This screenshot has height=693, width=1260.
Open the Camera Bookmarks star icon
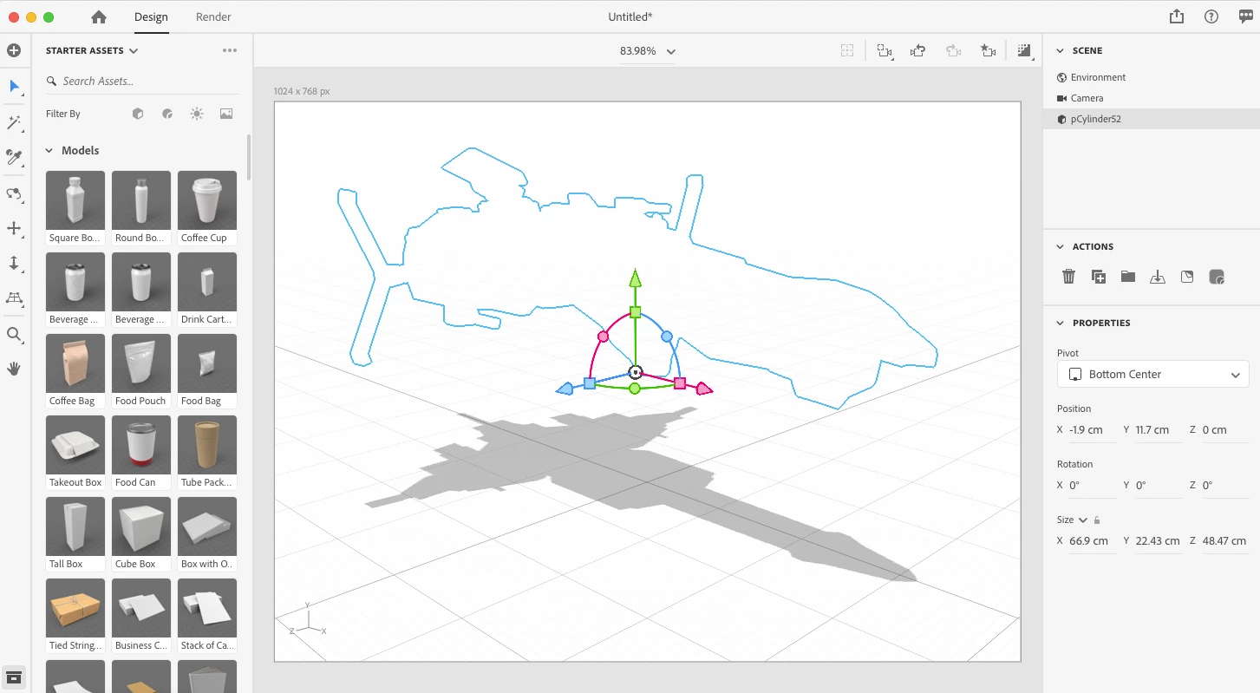[988, 51]
